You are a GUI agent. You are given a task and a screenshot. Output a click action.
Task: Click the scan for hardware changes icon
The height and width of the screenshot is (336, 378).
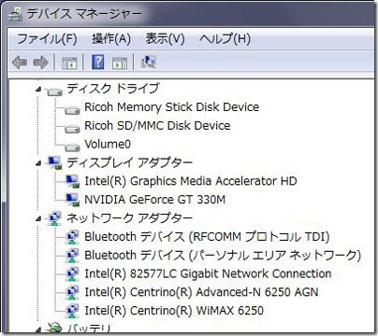coord(148,62)
